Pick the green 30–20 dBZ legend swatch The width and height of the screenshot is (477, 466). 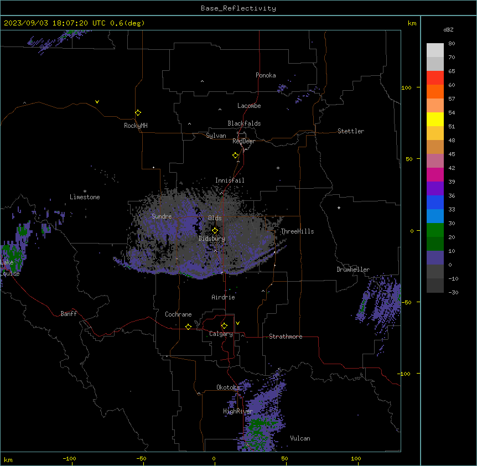click(435, 230)
